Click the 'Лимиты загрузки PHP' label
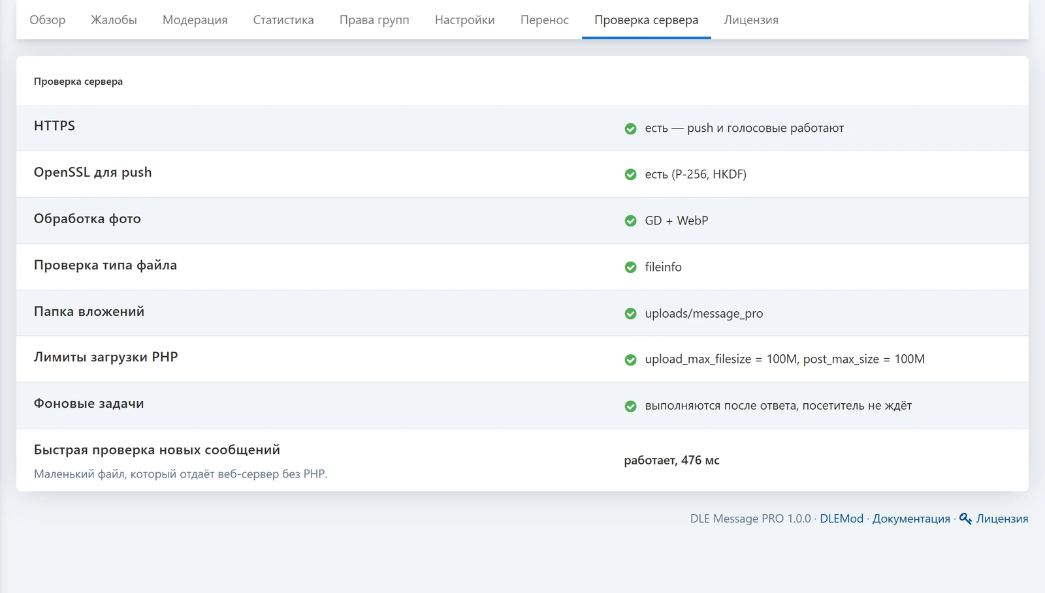The height and width of the screenshot is (593, 1045). coord(106,357)
